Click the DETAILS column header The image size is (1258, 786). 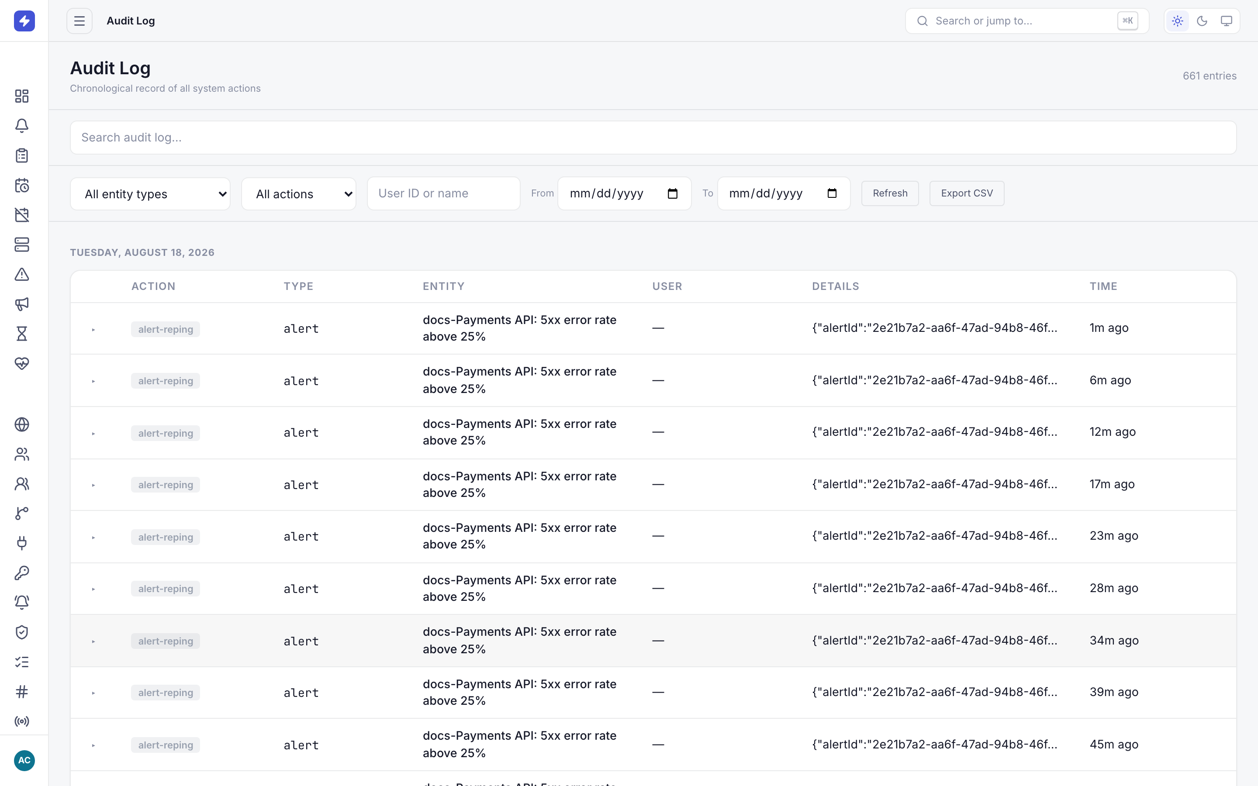[835, 286]
